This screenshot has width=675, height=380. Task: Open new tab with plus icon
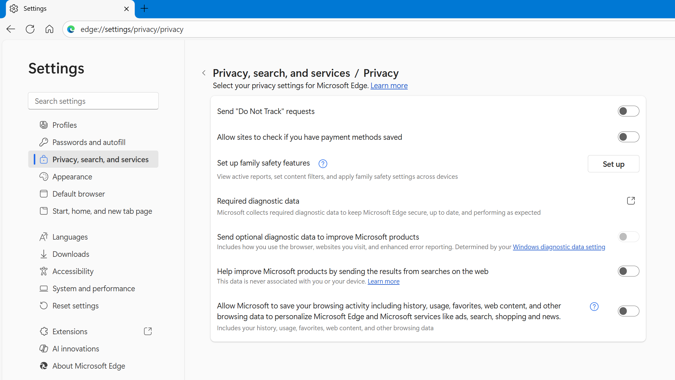pos(144,9)
